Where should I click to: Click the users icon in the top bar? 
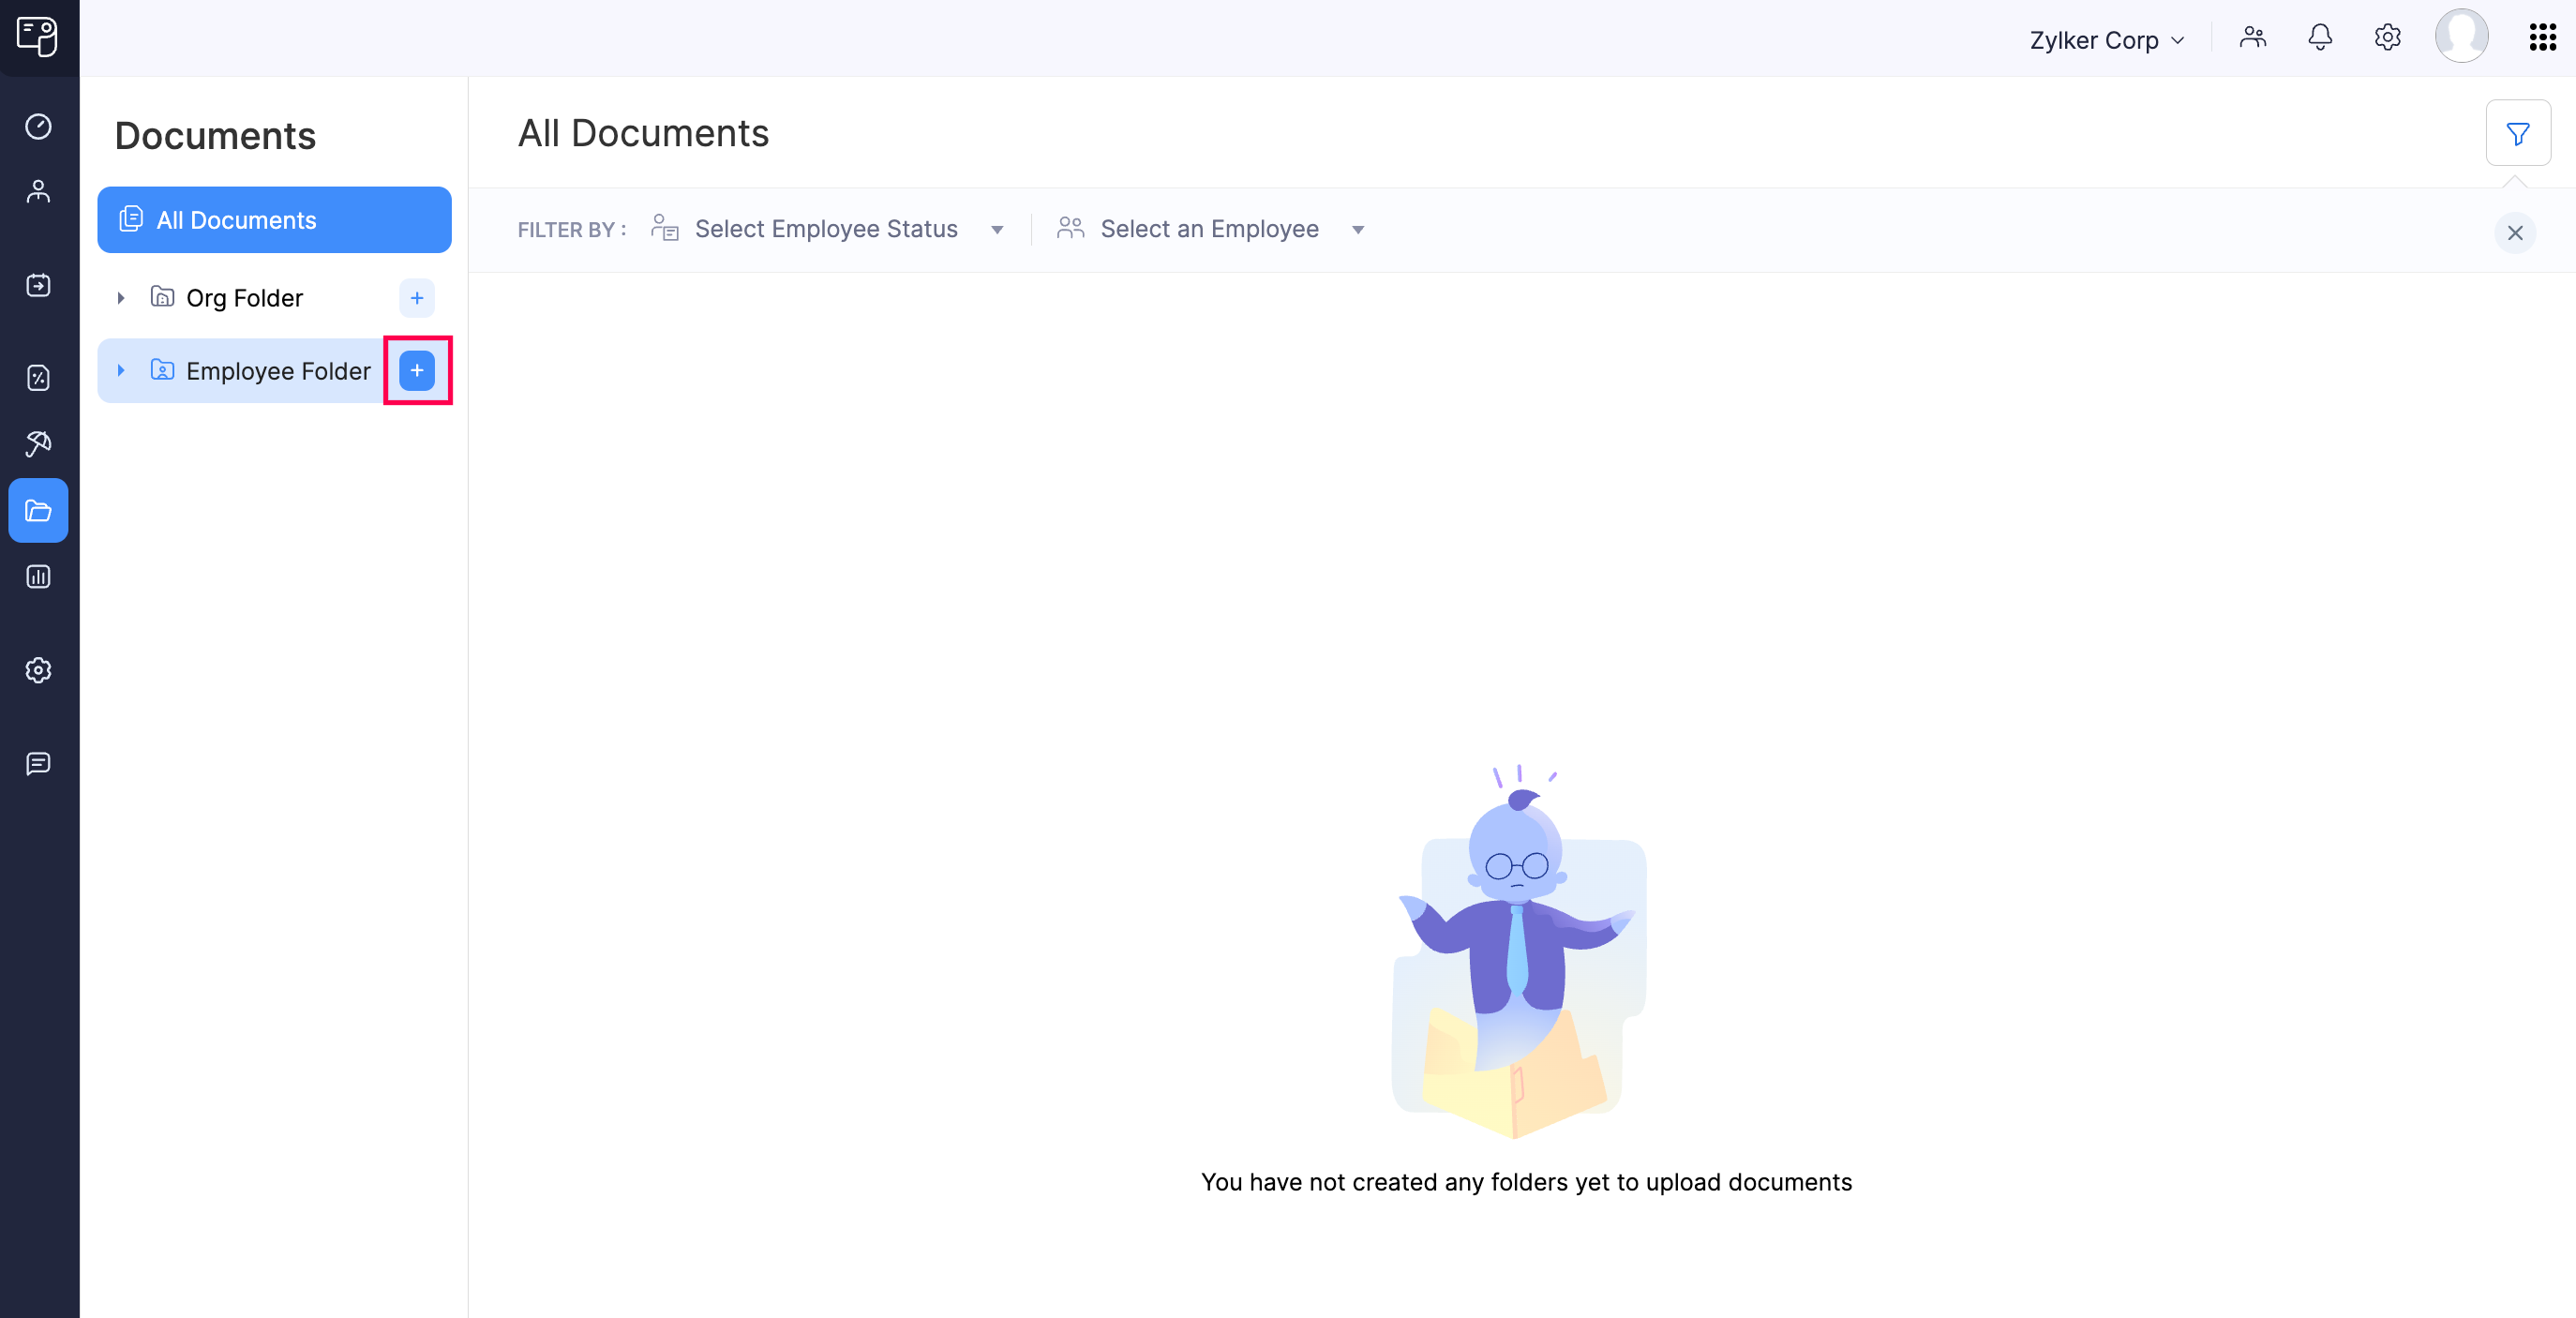click(2253, 38)
